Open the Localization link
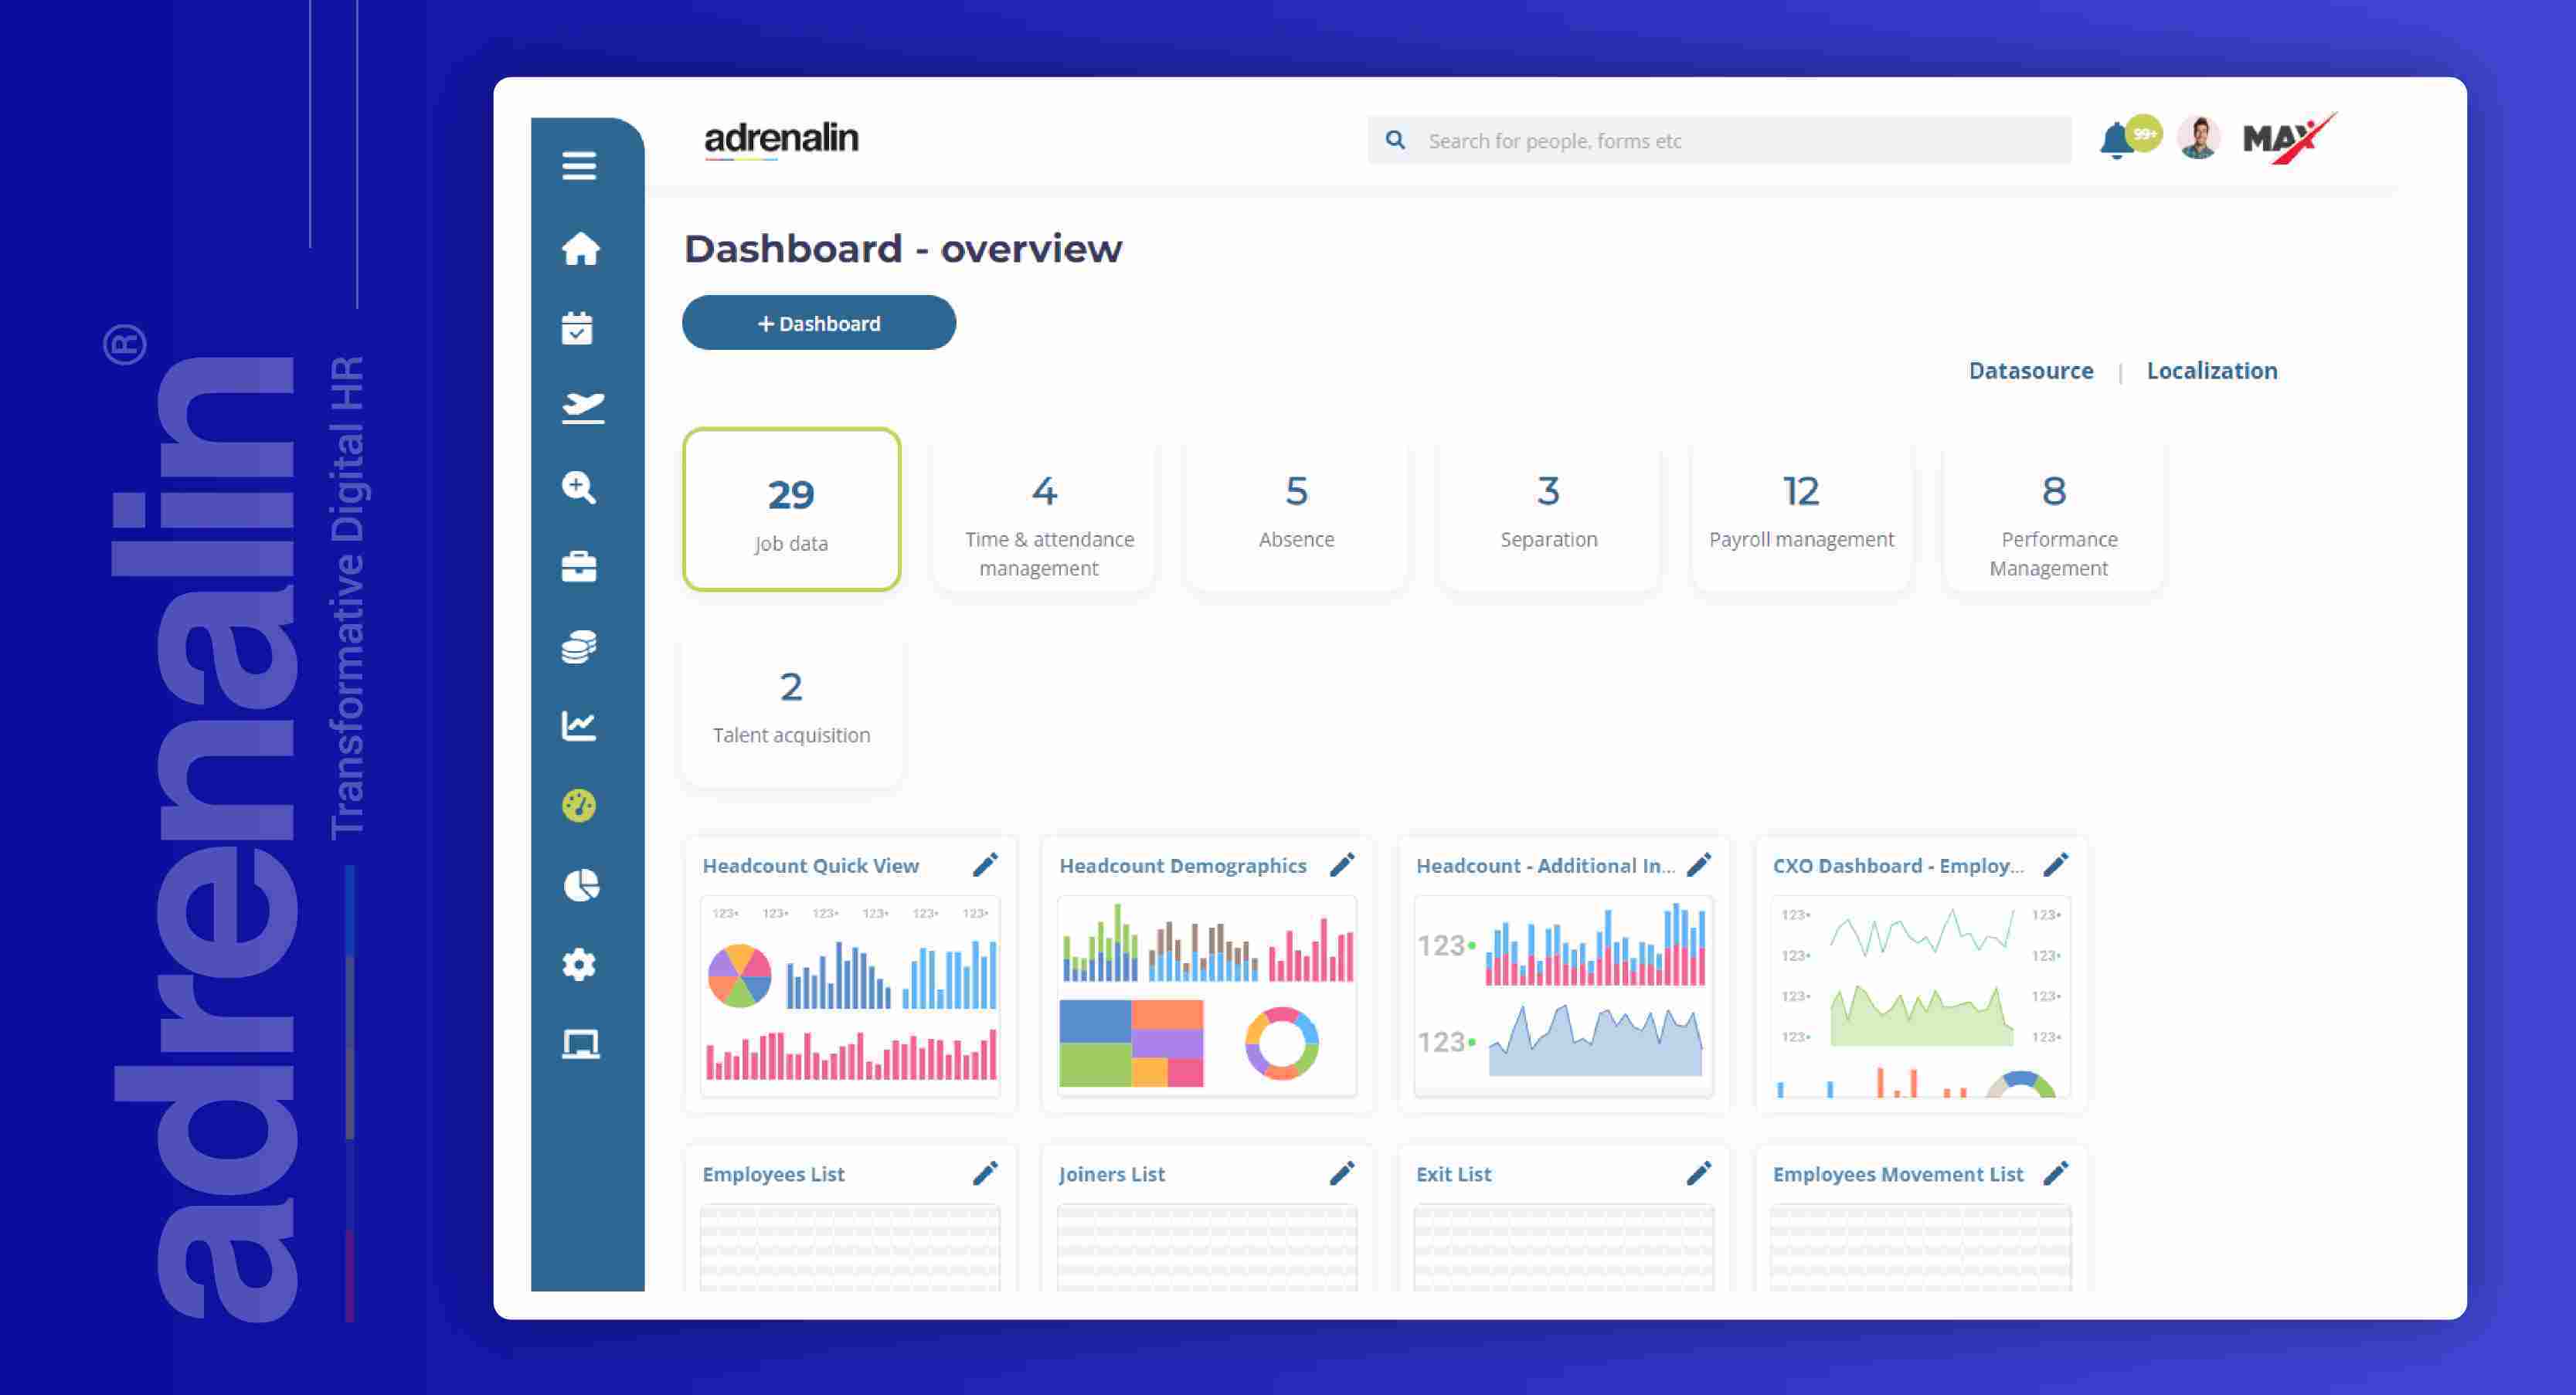Image resolution: width=2576 pixels, height=1395 pixels. (2212, 371)
